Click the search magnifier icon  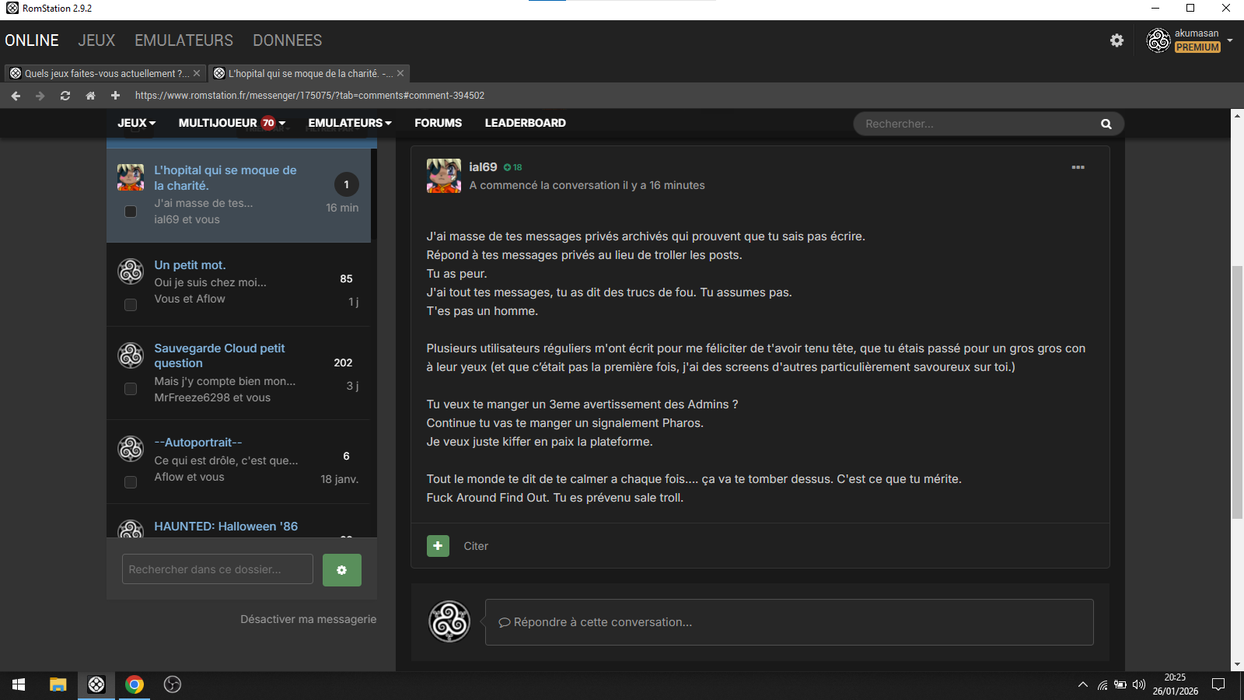pyautogui.click(x=1106, y=124)
